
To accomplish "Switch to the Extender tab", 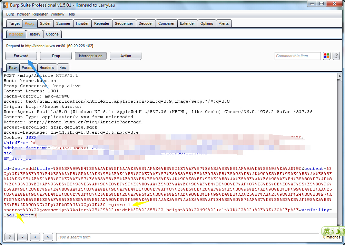I will (x=187, y=23).
